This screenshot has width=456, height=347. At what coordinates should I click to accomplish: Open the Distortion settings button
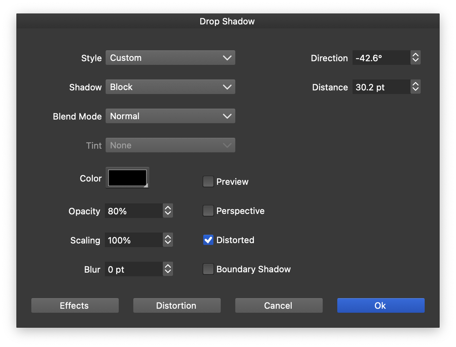pos(177,305)
